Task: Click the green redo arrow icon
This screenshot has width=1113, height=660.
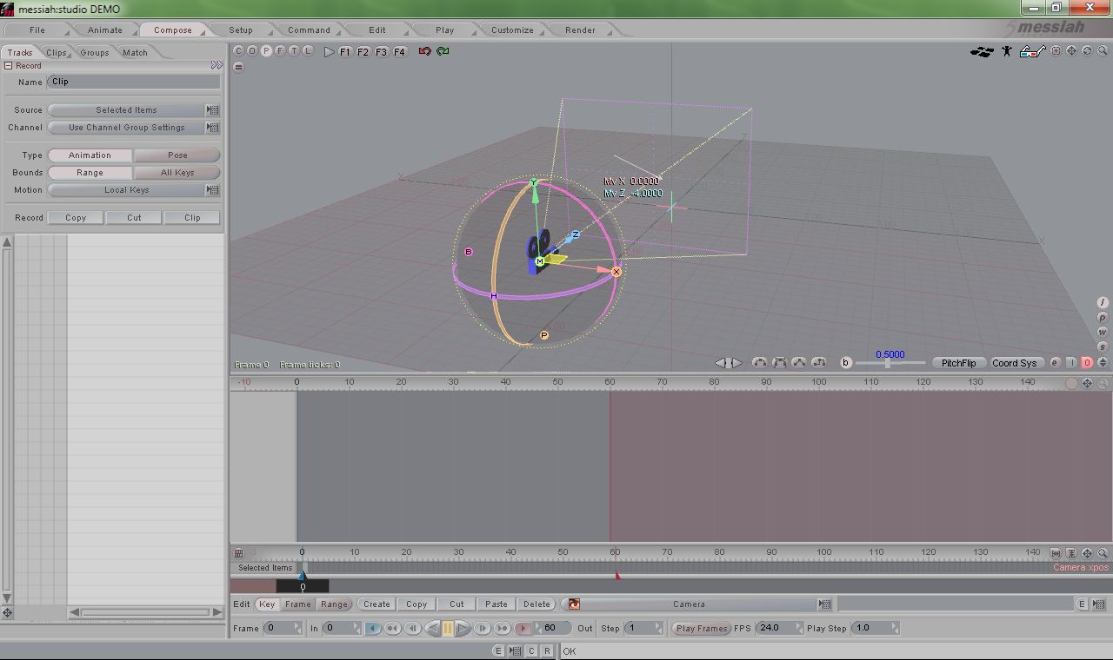Action: (443, 51)
